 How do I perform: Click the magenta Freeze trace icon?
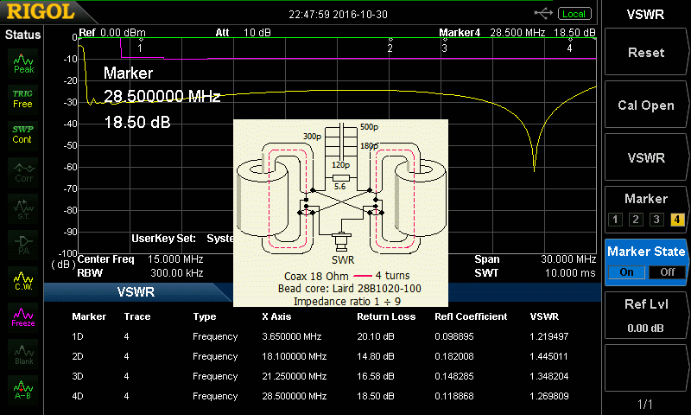pyautogui.click(x=23, y=316)
